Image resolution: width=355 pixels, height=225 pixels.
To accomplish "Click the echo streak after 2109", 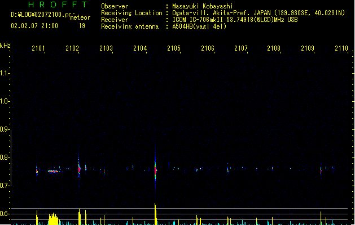I will 321,170.
